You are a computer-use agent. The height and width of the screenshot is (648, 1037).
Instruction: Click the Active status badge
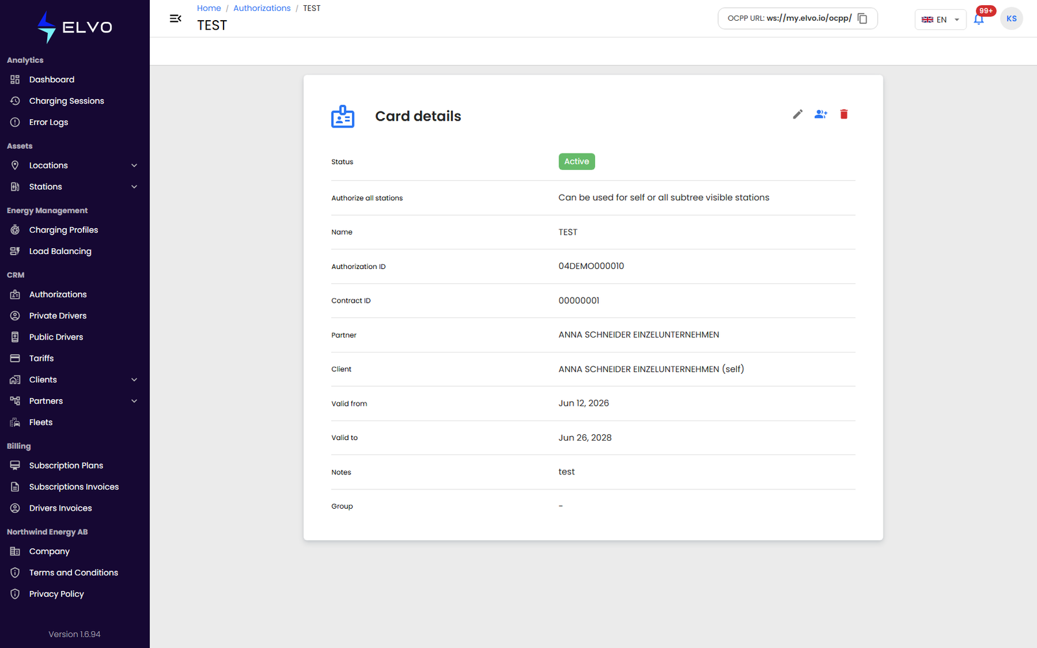coord(577,161)
